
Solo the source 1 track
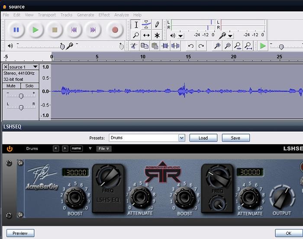(x=29, y=86)
